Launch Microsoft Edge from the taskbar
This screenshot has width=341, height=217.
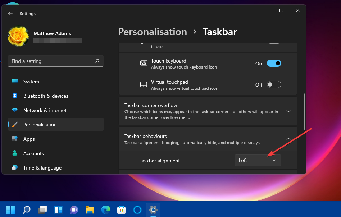pyautogui.click(x=105, y=209)
